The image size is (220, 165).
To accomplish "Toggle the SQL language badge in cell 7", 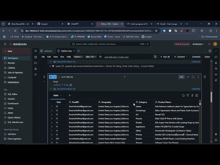I will 181,77.
